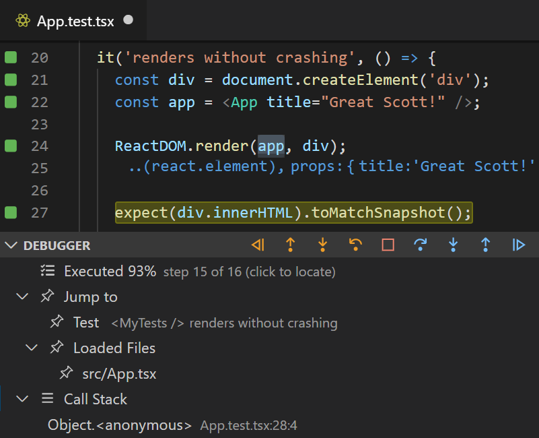This screenshot has width=539, height=438.
Task: Click the 'App.test.tsx:28:4' location text
Action: click(248, 426)
